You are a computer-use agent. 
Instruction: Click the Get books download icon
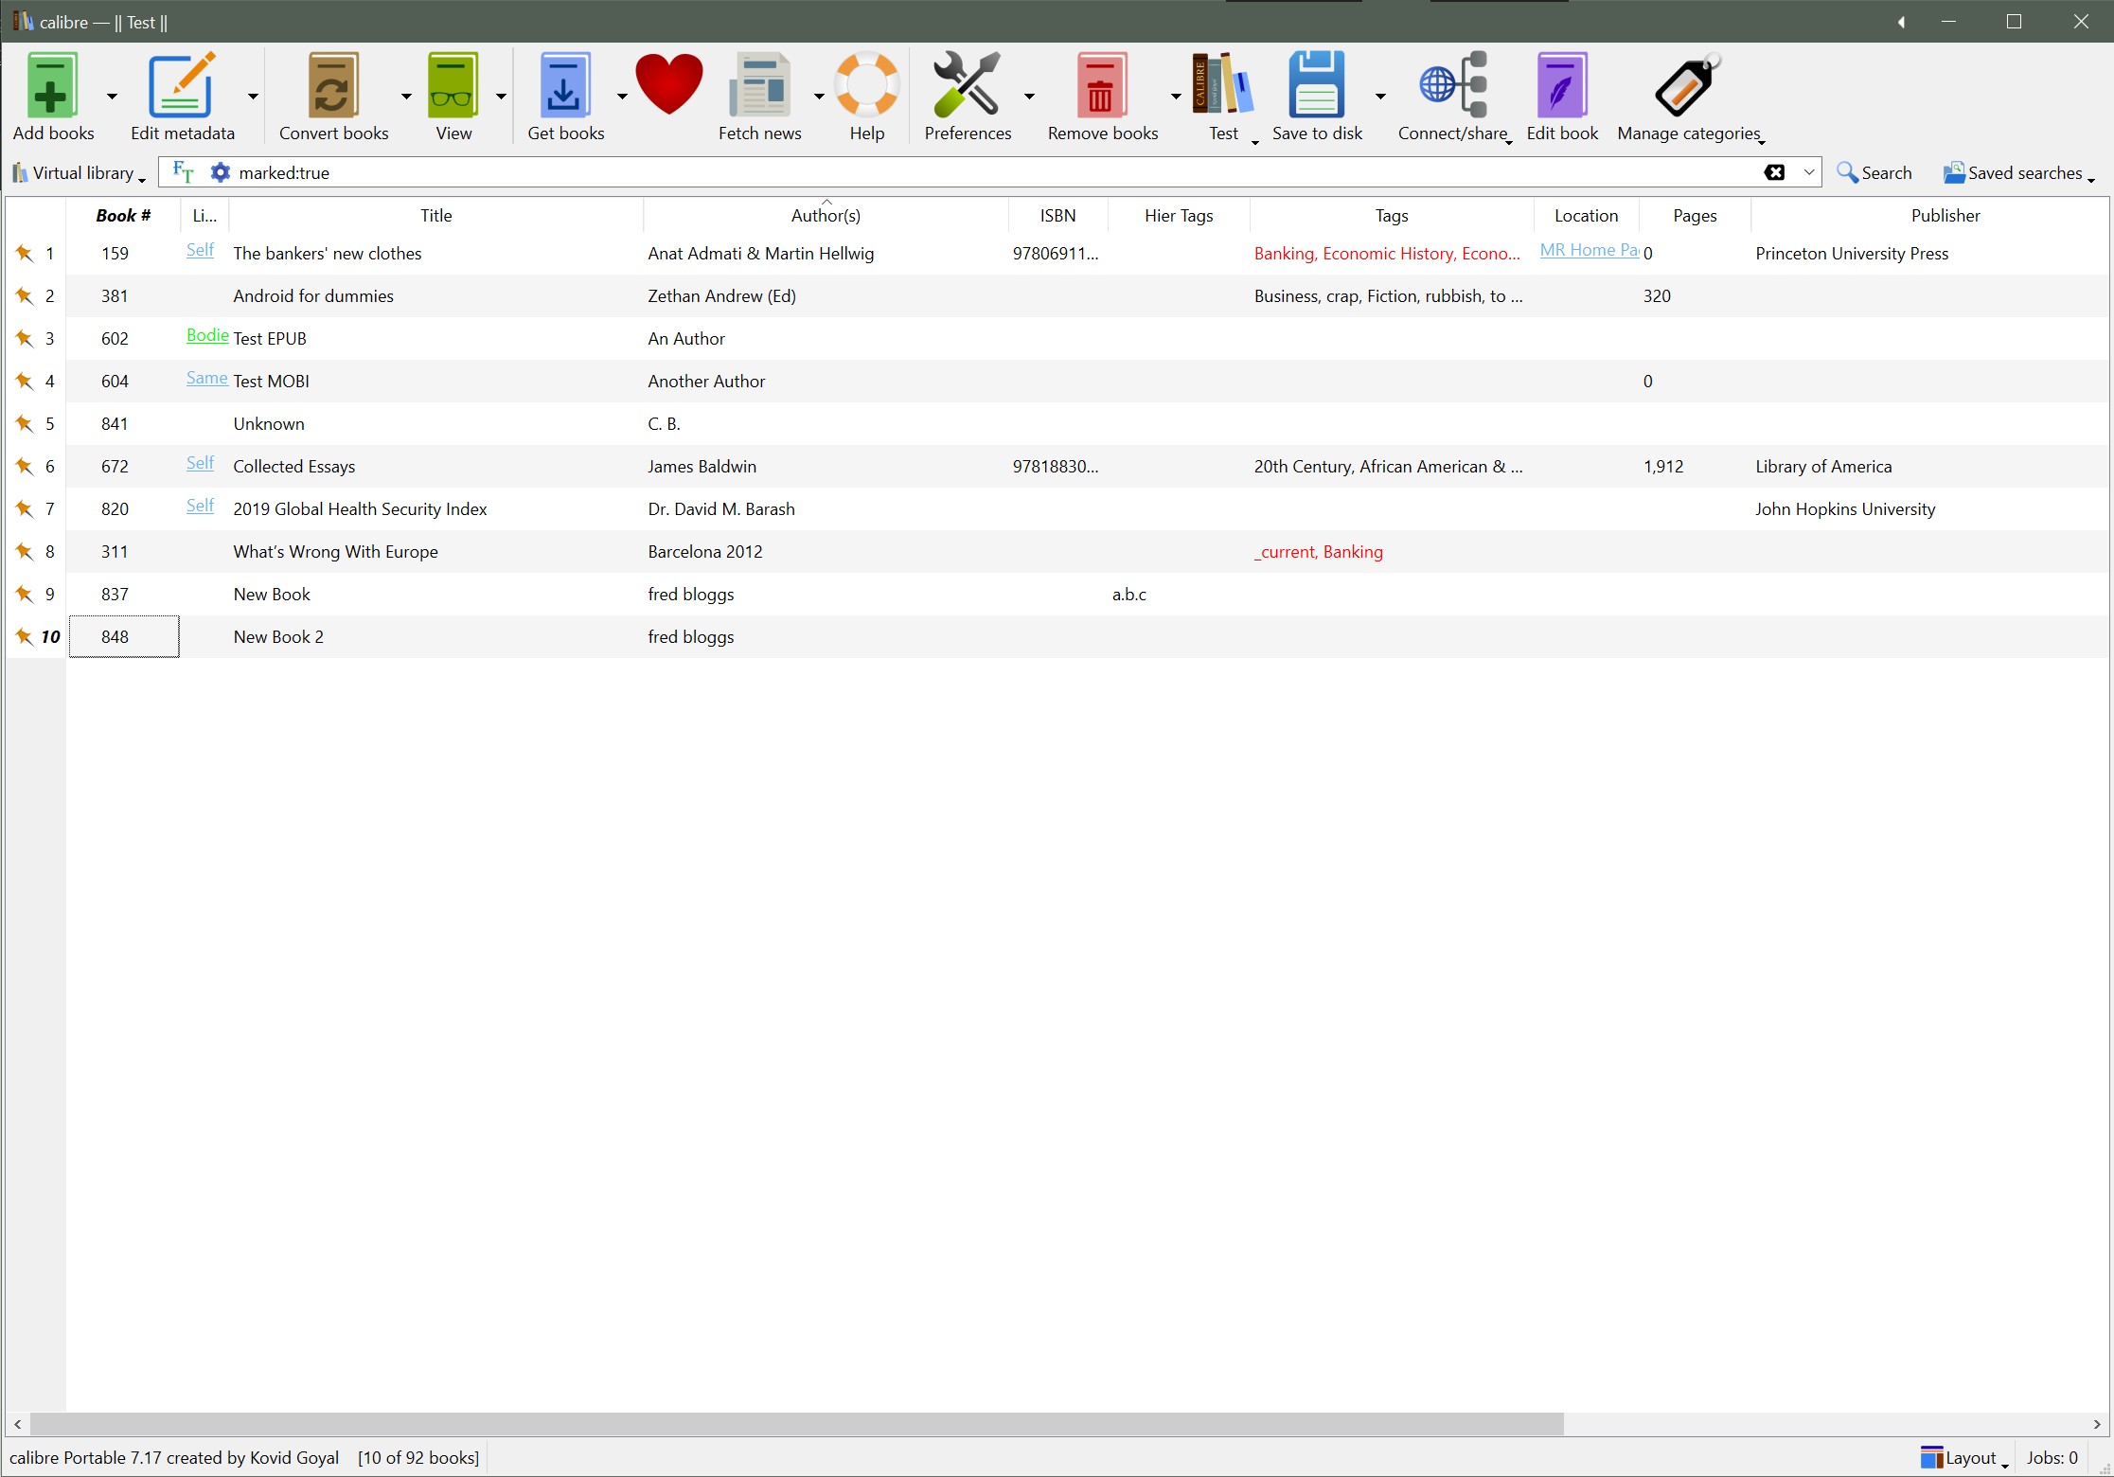pos(564,87)
